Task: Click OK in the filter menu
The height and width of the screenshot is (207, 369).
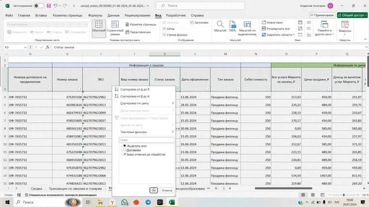Action: [154, 190]
